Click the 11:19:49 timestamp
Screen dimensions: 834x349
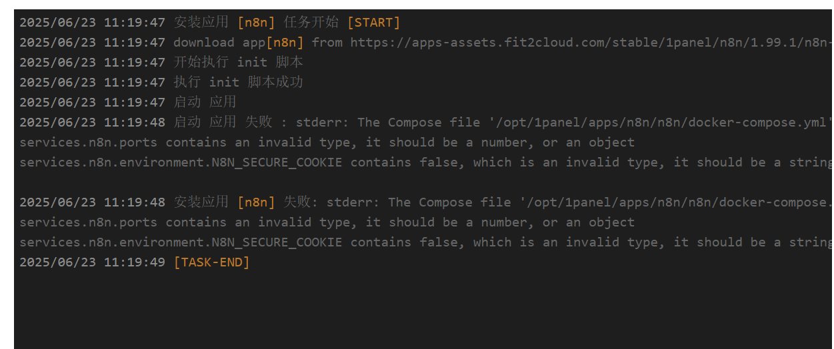[x=134, y=262]
